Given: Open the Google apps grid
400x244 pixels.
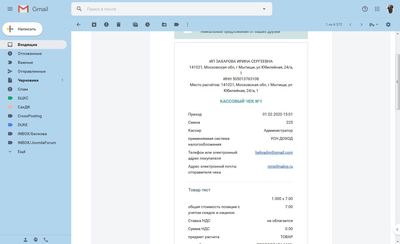Looking at the screenshot, I should (377, 9).
